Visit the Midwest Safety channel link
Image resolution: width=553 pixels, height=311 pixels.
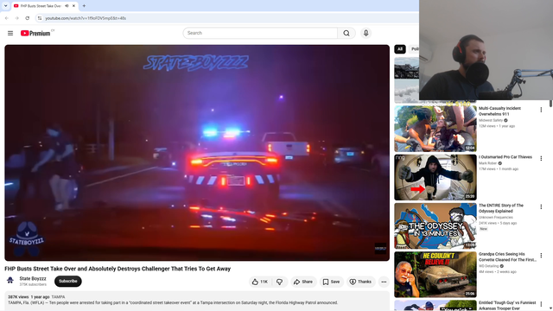[491, 120]
